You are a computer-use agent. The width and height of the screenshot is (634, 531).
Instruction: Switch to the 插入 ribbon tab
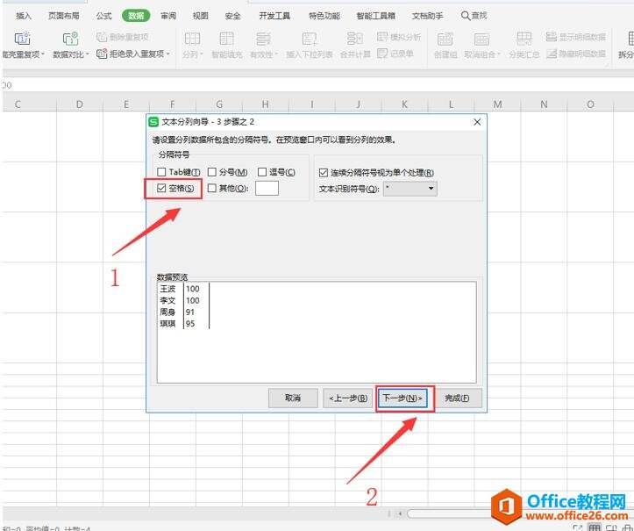(24, 16)
